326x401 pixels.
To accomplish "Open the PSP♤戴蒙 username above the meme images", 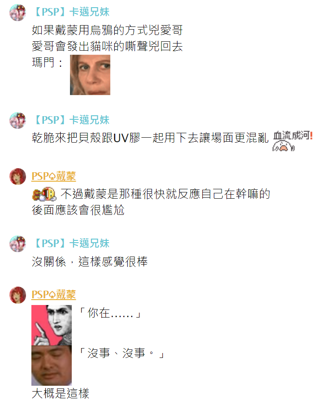I will pos(54,295).
